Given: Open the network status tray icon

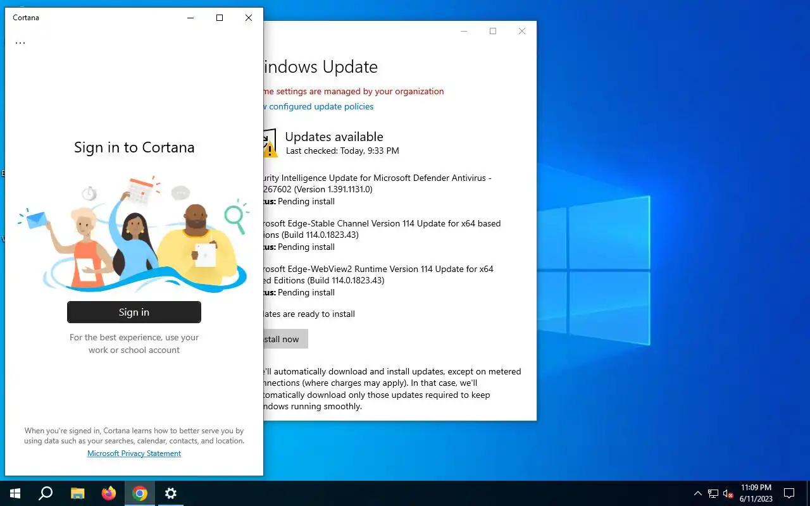Looking at the screenshot, I should 713,493.
